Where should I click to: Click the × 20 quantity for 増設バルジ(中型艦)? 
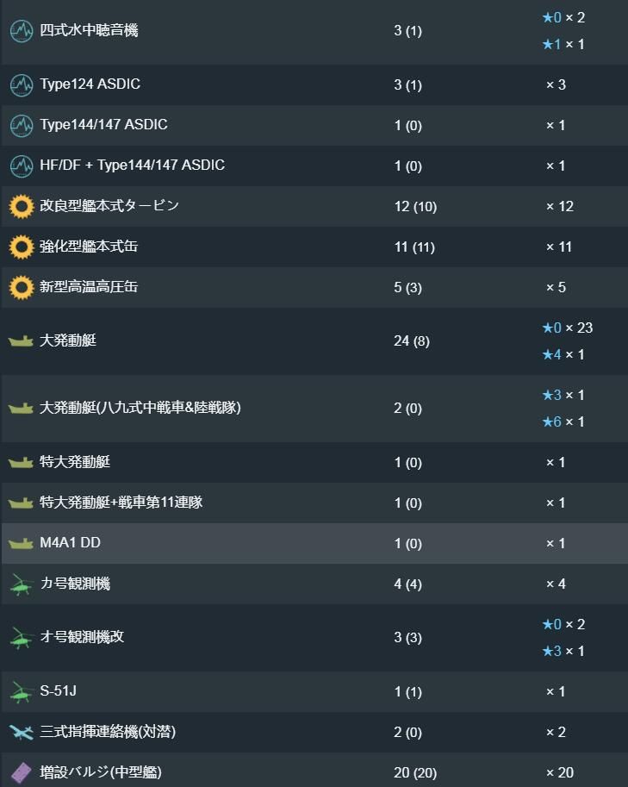pyautogui.click(x=560, y=772)
